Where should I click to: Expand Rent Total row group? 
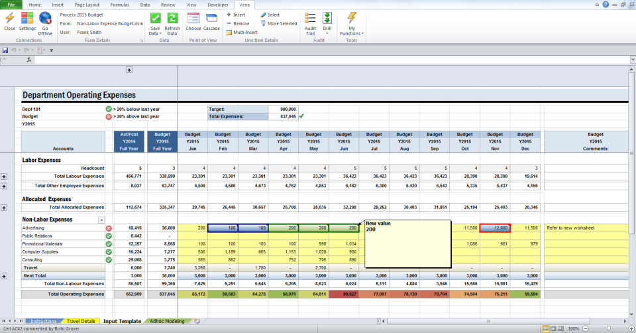(x=4, y=276)
